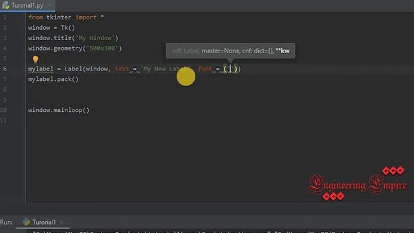Click the mylabel.pack() line
This screenshot has height=233, width=414.
point(53,79)
